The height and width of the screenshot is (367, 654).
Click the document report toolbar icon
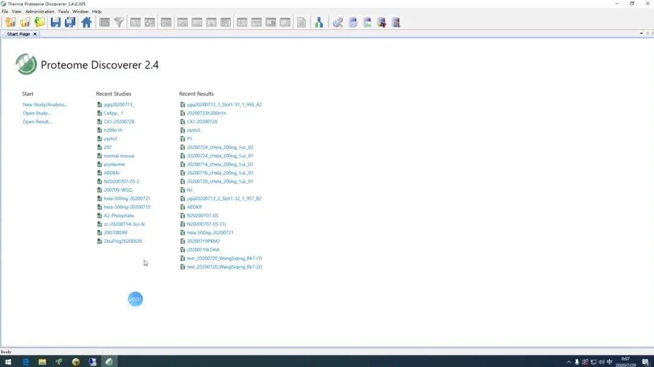click(x=301, y=22)
